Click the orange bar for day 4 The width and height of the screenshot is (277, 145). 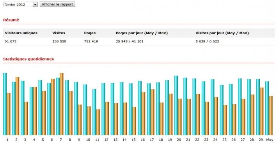35,111
